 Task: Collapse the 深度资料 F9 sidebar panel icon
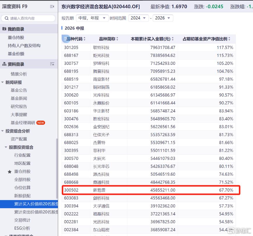52,6
